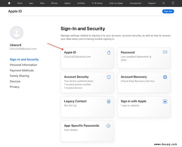Click the lifebuoy icon on Account Recovery card
182x147 pixels.
point(165,77)
